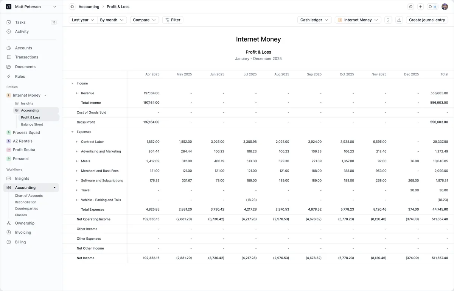Click the Filter button
454x291 pixels.
pyautogui.click(x=173, y=20)
